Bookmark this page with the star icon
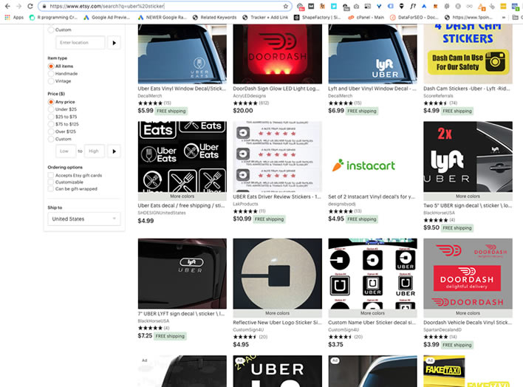The image size is (523, 387). pos(286,6)
